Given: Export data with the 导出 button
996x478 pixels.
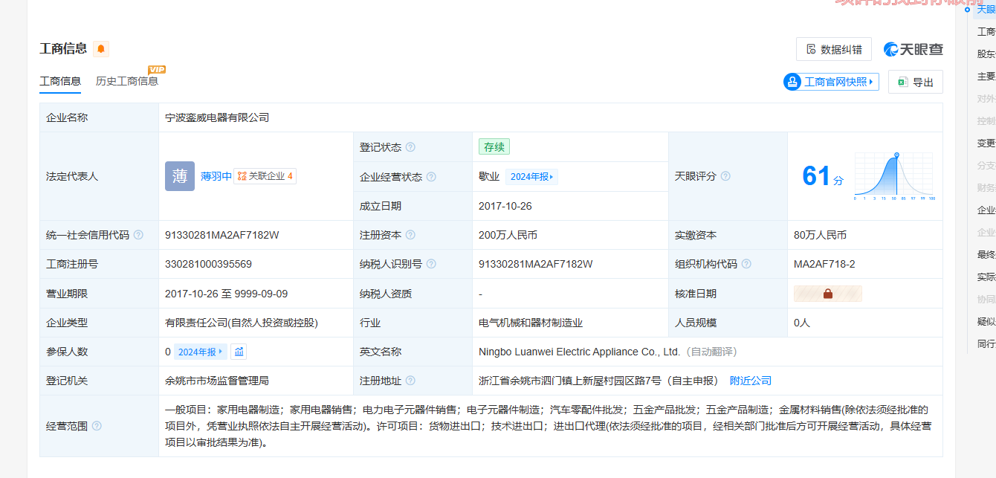Looking at the screenshot, I should [x=915, y=82].
